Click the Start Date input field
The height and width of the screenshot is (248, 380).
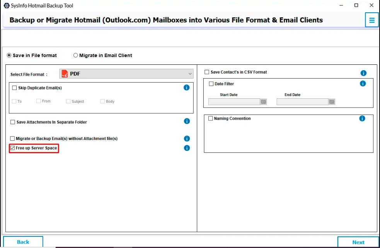coord(234,102)
